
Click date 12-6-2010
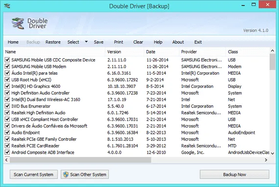tap(156, 152)
